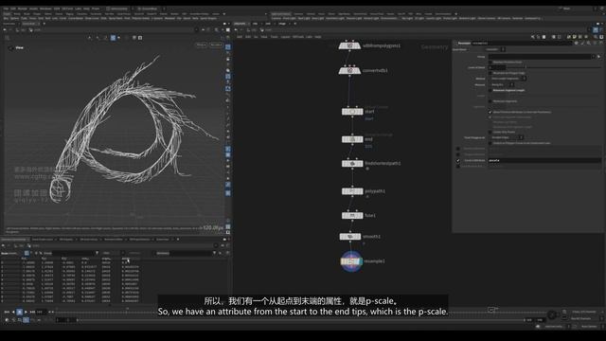Open network editor Layout menu
This screenshot has width=606, height=341.
pyautogui.click(x=285, y=37)
